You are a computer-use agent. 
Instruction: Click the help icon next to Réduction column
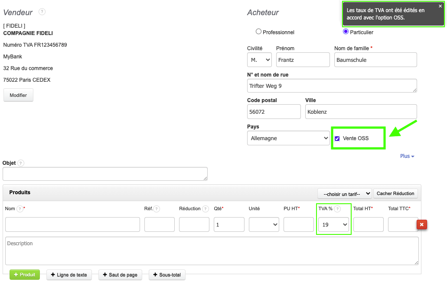[206, 209]
